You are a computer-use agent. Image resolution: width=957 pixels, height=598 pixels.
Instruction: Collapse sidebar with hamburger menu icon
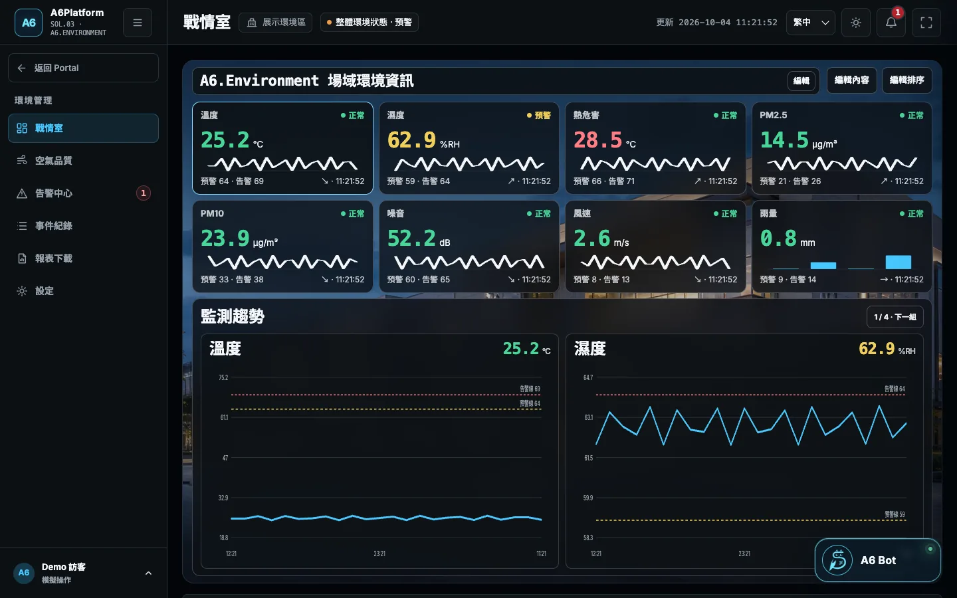point(138,23)
